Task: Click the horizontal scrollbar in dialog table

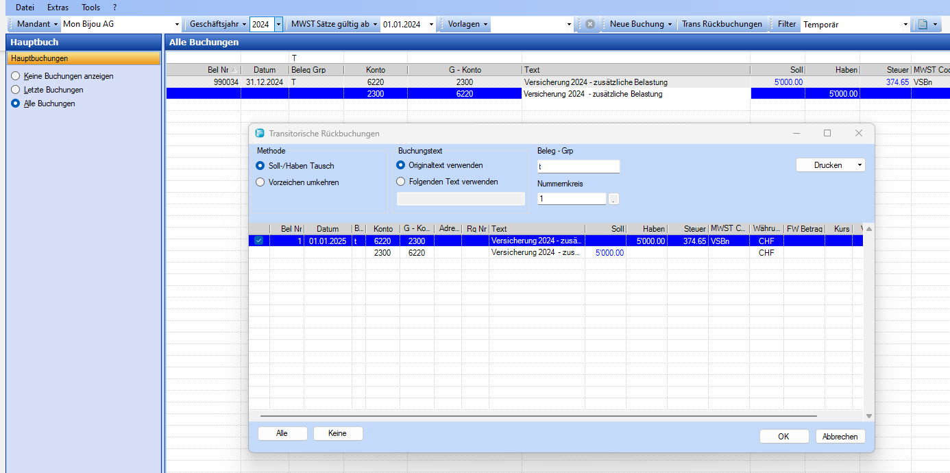Action: point(538,415)
